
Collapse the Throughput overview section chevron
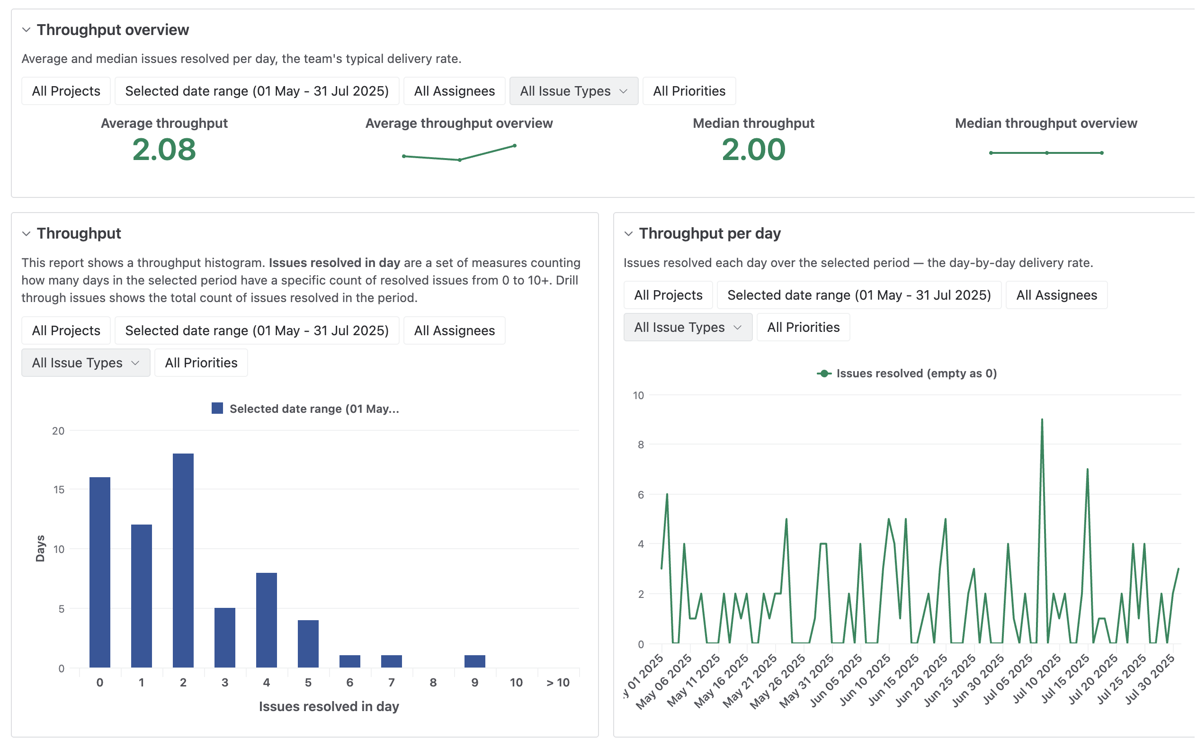tap(26, 30)
